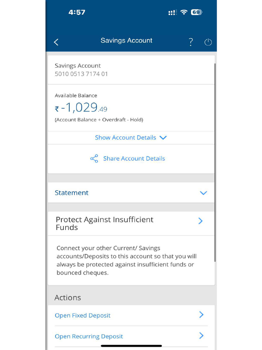This screenshot has height=350, width=262.
Task: Check the Wi-Fi status icon
Action: 184,12
